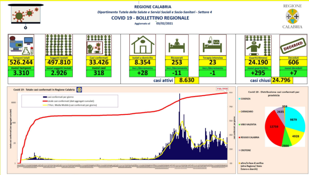Select the nuovi casi value 318

click(x=99, y=73)
